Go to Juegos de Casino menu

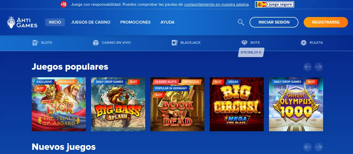(x=91, y=22)
